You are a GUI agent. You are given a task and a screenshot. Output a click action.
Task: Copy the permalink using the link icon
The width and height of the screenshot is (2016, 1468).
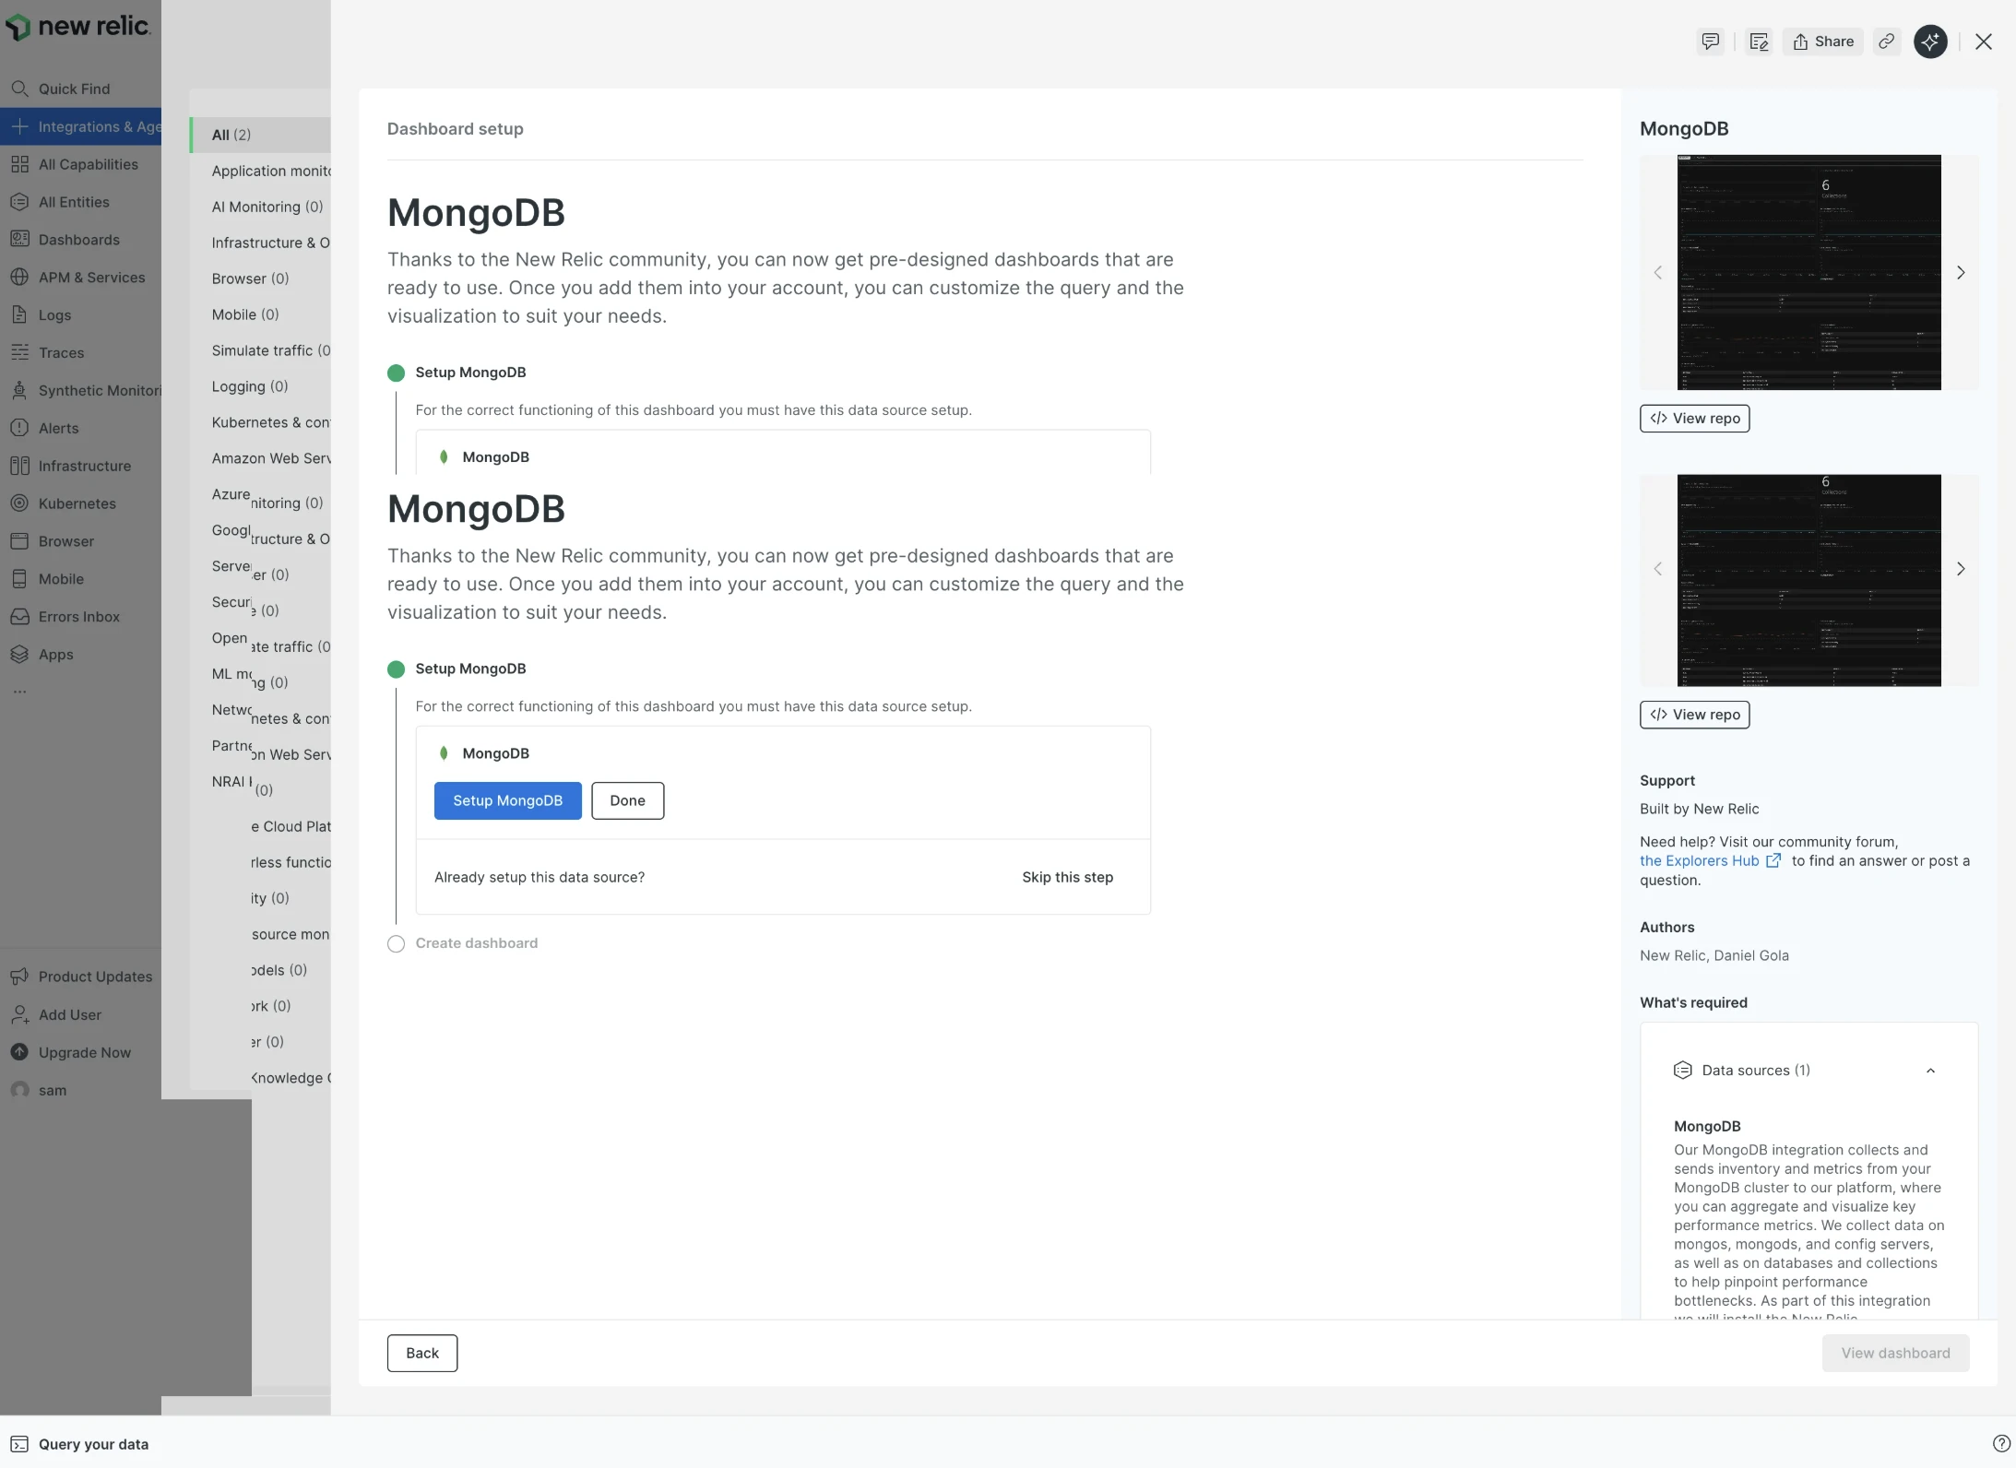(x=1887, y=41)
